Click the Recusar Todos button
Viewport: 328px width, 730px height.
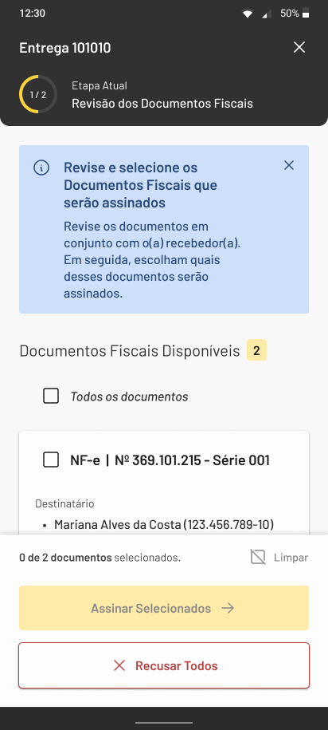[x=164, y=665]
